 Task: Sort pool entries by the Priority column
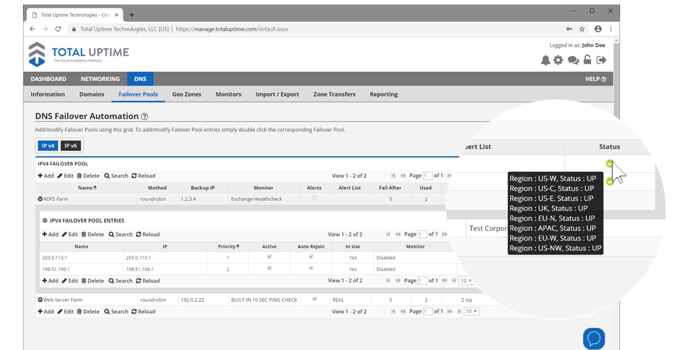pos(228,246)
